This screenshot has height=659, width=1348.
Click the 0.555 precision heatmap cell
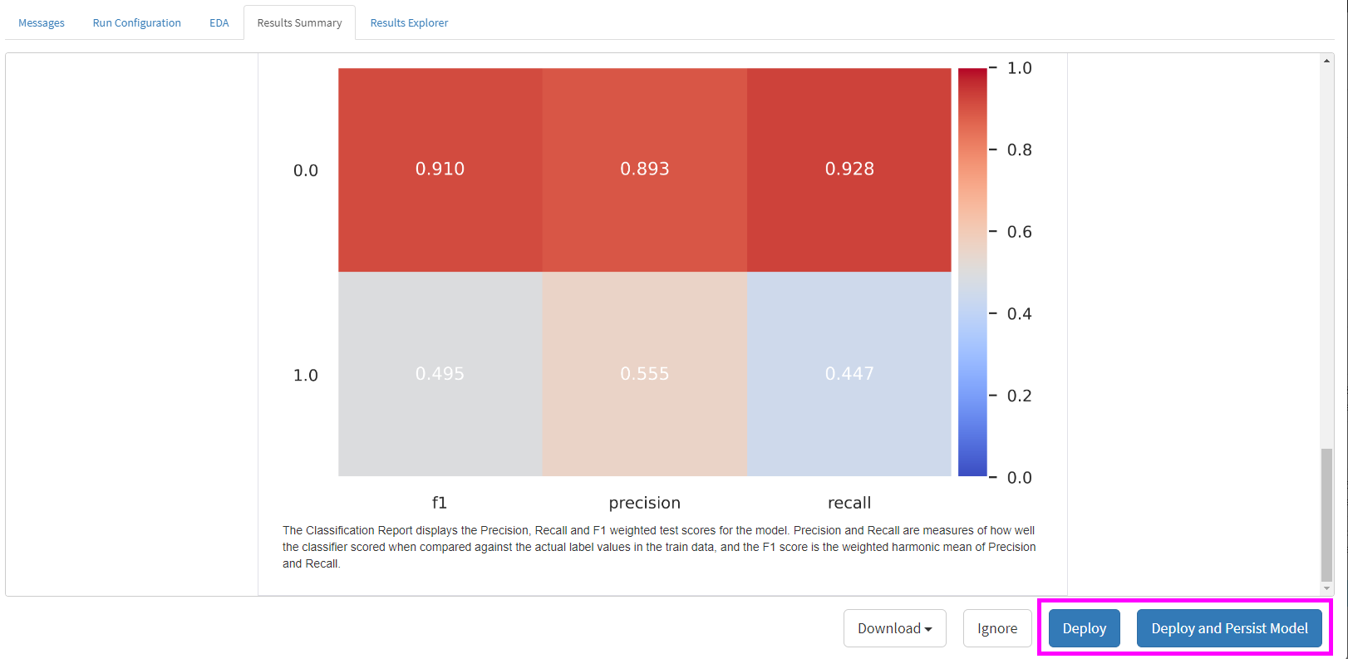pos(644,374)
